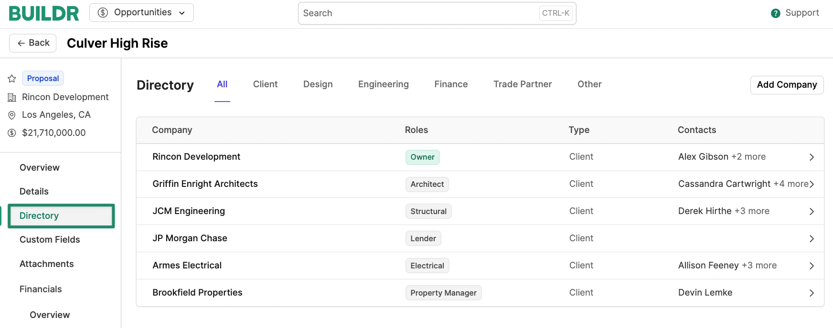
Task: Click the Roles column header
Action: pyautogui.click(x=416, y=130)
